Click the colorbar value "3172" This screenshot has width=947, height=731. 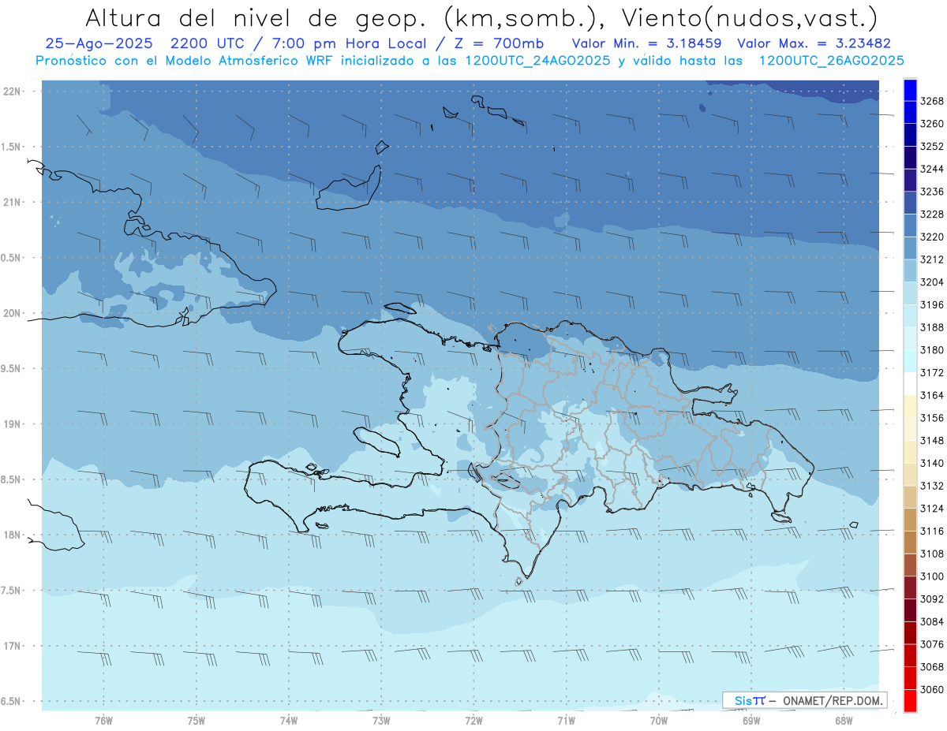tap(932, 373)
